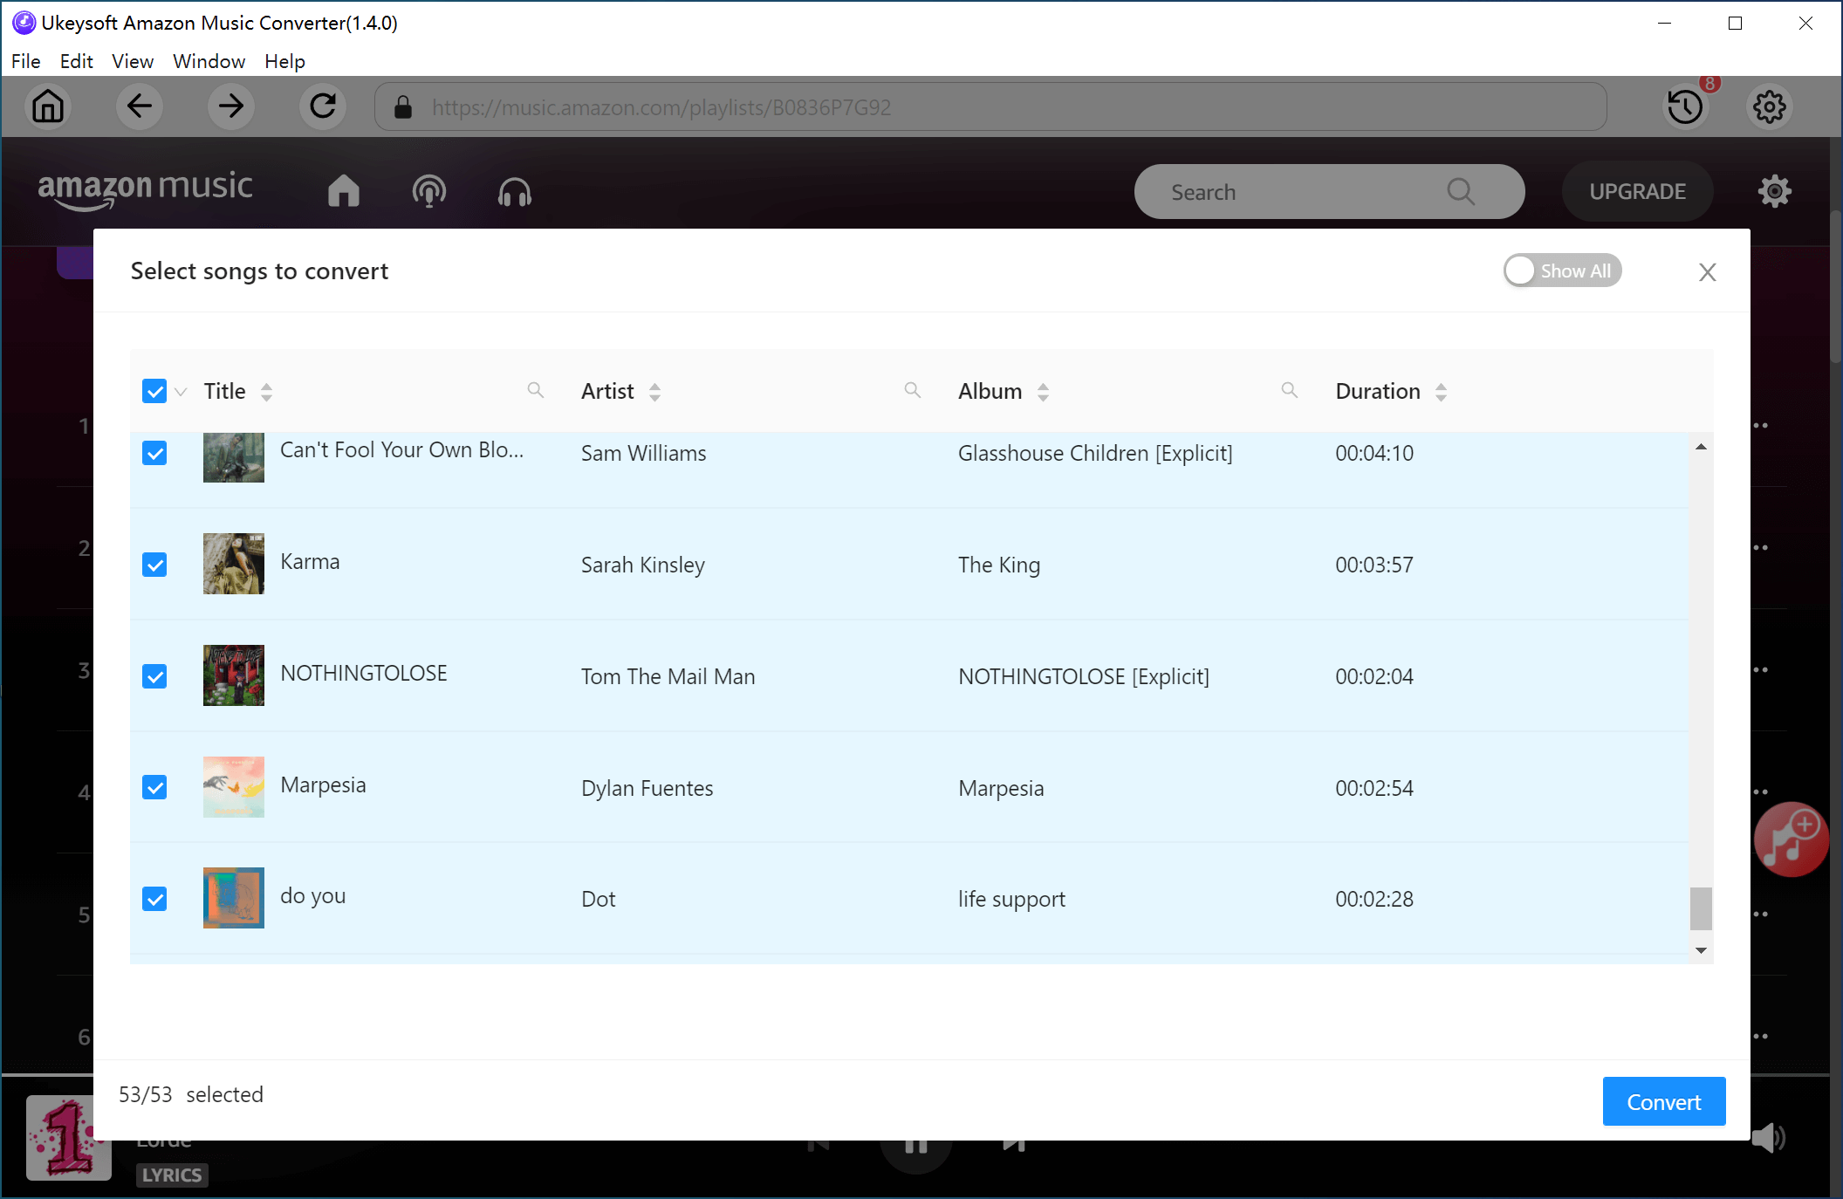Viewport: 1843px width, 1199px height.
Task: Open the Podcasts section in Amazon Music
Action: pos(428,191)
